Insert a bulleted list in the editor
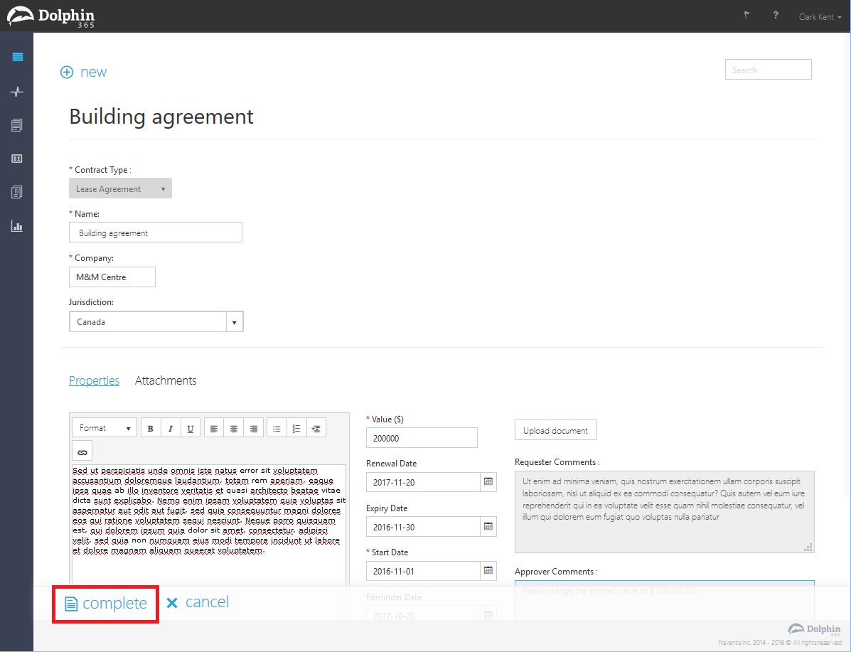The height and width of the screenshot is (652, 851). pyautogui.click(x=277, y=428)
